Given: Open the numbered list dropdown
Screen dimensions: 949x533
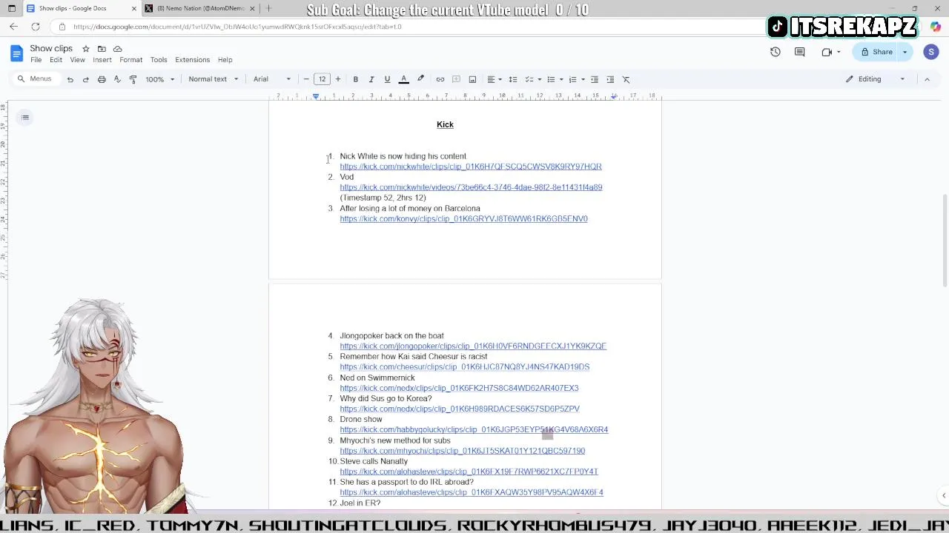Looking at the screenshot, I should point(576,79).
